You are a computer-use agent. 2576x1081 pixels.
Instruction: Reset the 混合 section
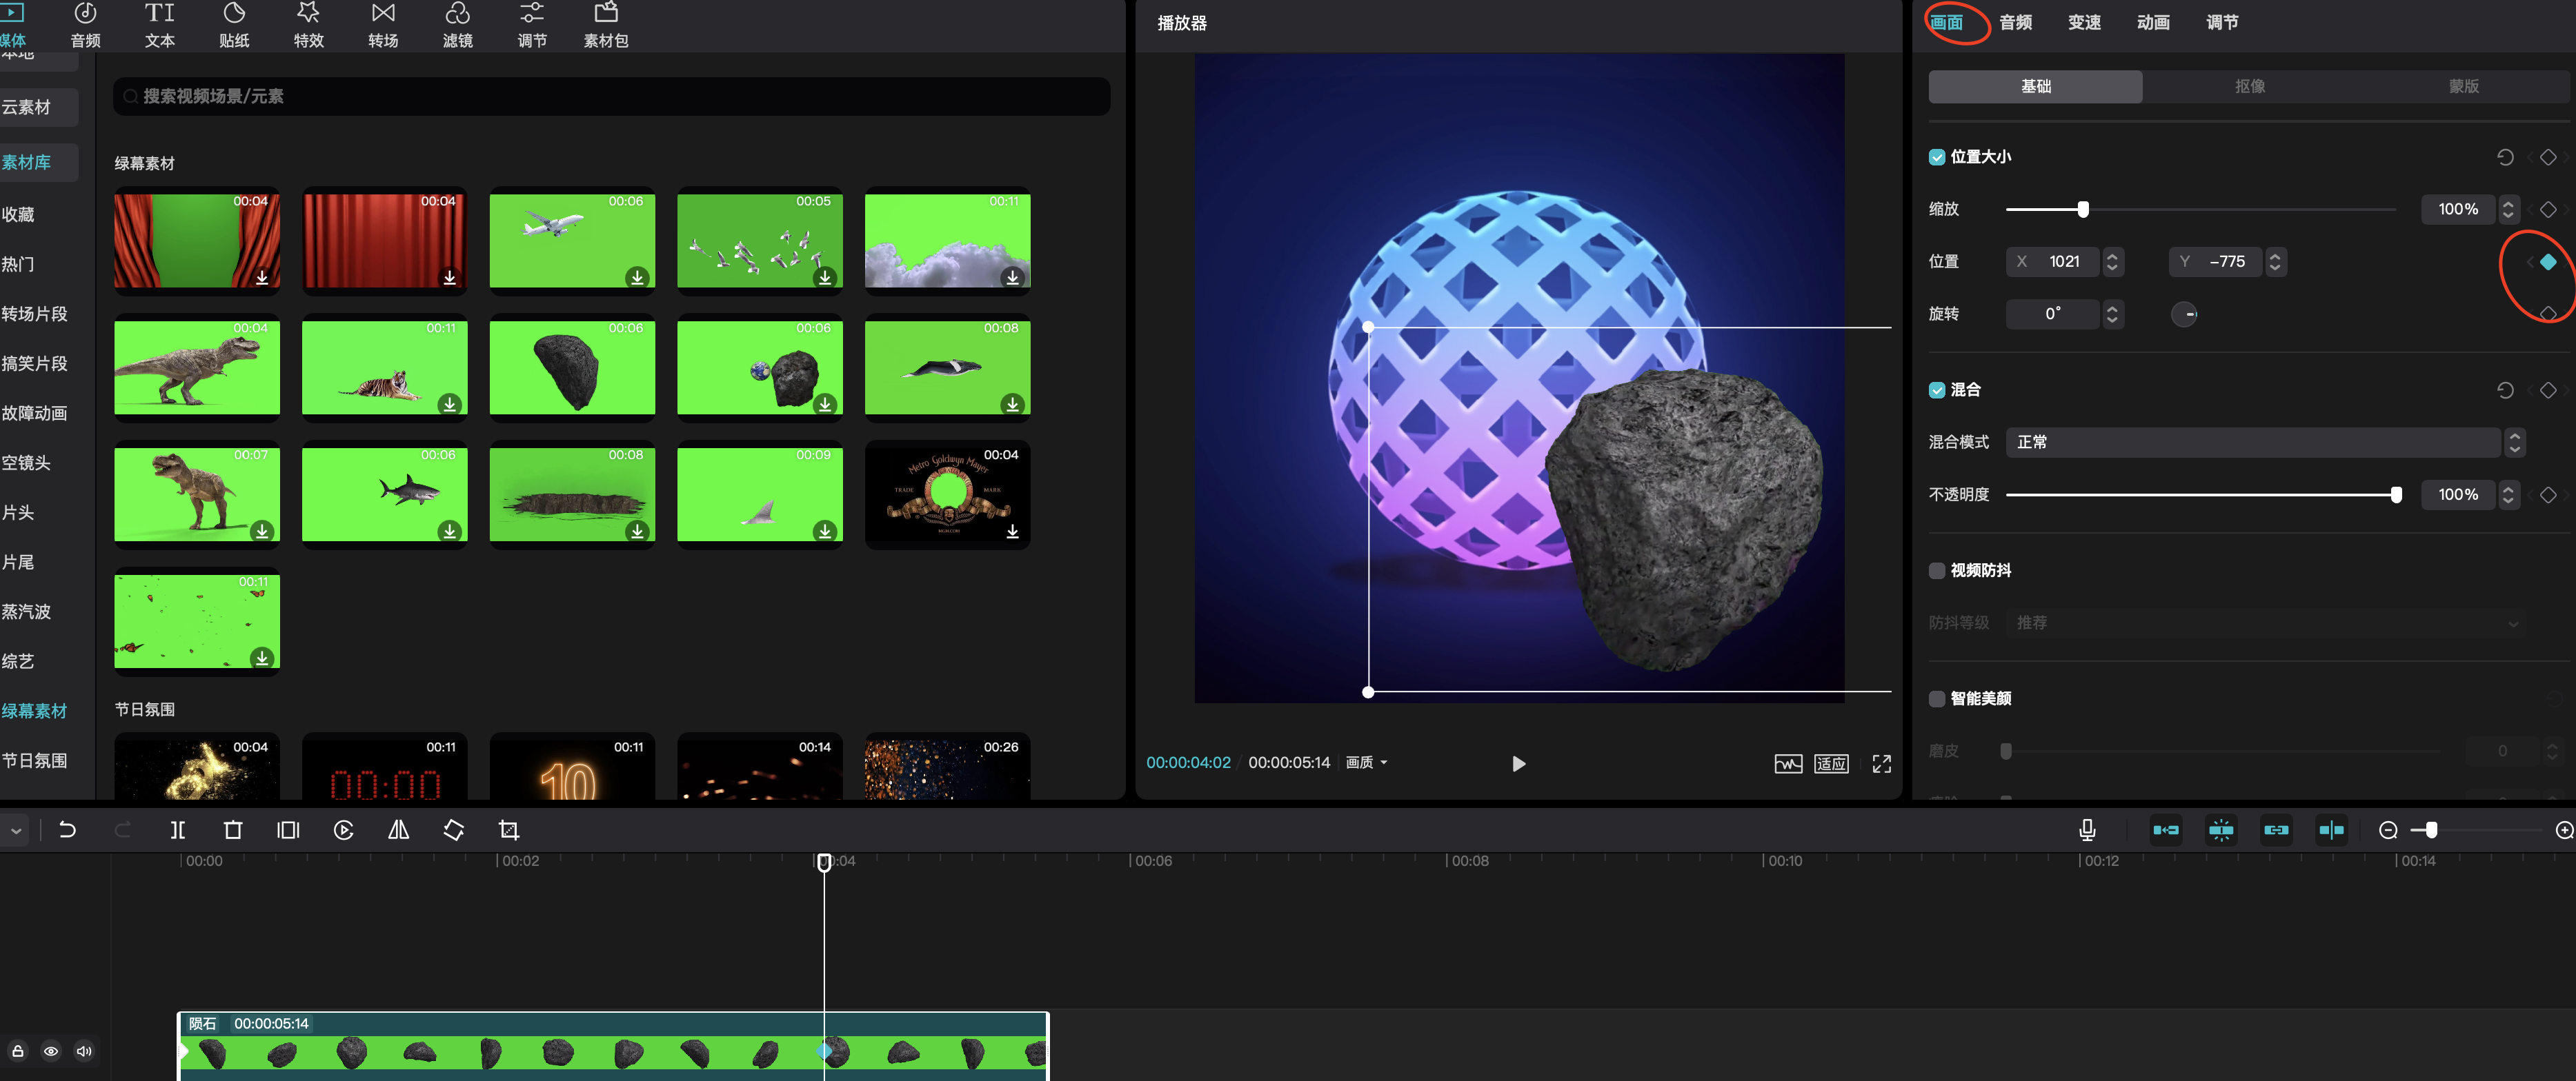coord(2505,390)
